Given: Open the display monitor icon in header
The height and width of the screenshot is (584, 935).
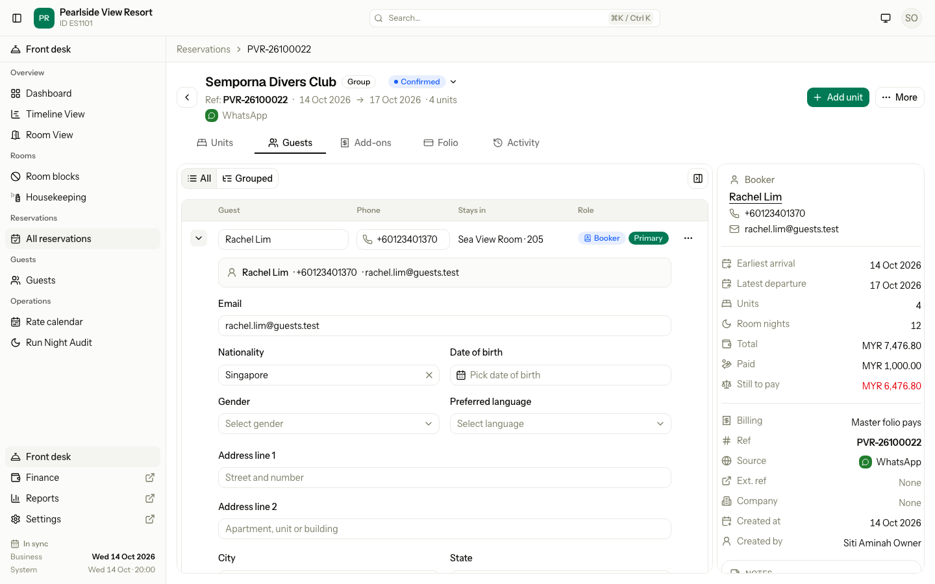Looking at the screenshot, I should (886, 18).
